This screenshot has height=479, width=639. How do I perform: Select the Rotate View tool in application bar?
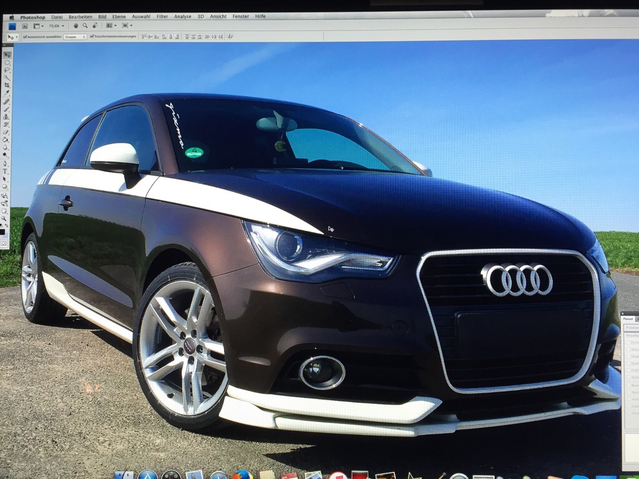coord(95,26)
